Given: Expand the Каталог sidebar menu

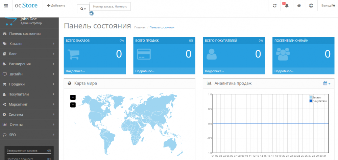Looking at the screenshot, I should point(29,44).
